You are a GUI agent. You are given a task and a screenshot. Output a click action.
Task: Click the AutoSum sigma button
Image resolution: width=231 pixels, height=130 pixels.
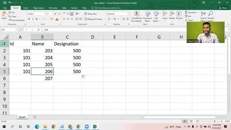pyautogui.click(x=191, y=12)
